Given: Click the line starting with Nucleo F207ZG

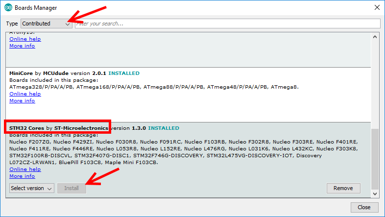Looking at the screenshot, I should (184, 142).
